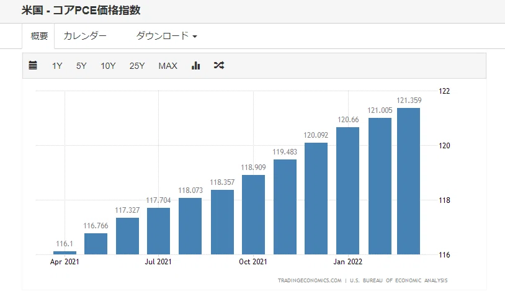Click the U.S. Bureau of Economic Analysis credit
The height and width of the screenshot is (304, 505).
[399, 280]
